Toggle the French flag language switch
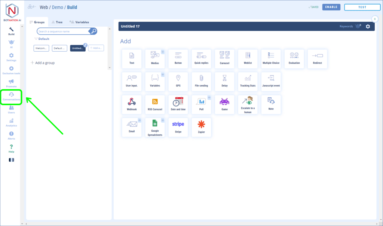Viewport: 383px width, 226px height. pos(11,160)
